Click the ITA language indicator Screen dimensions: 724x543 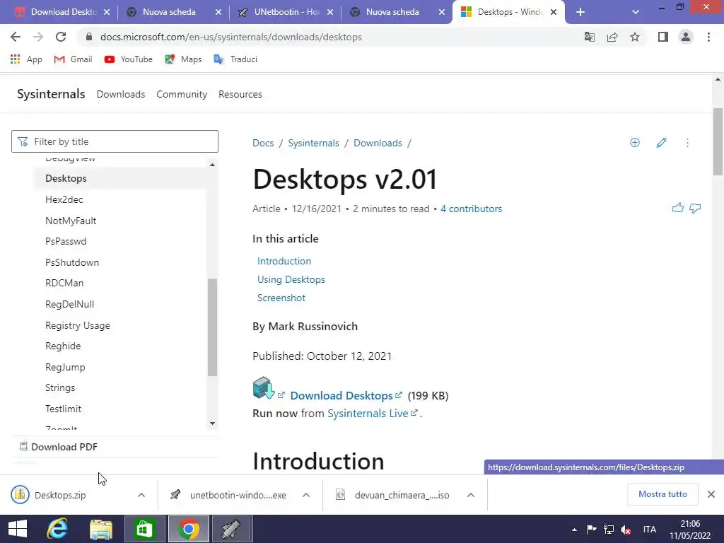click(x=649, y=530)
